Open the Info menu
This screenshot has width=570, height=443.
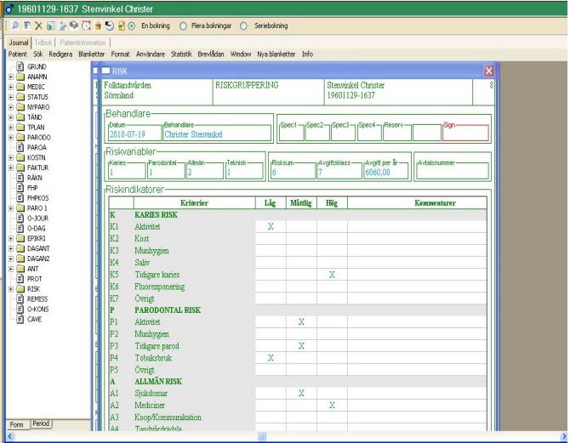[307, 54]
